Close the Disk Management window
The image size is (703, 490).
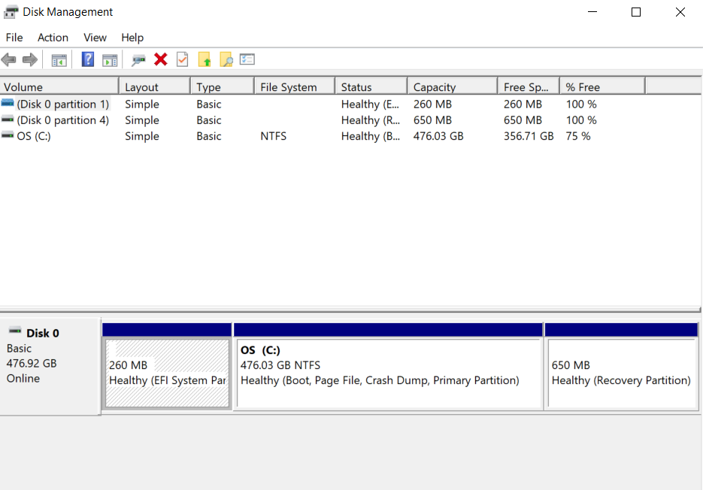[x=680, y=12]
